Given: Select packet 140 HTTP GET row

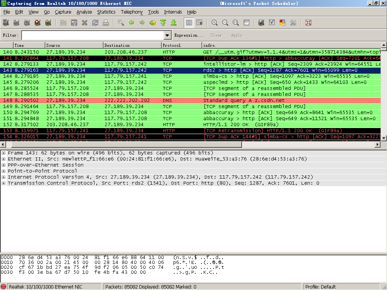Looking at the screenshot, I should click(x=190, y=52).
